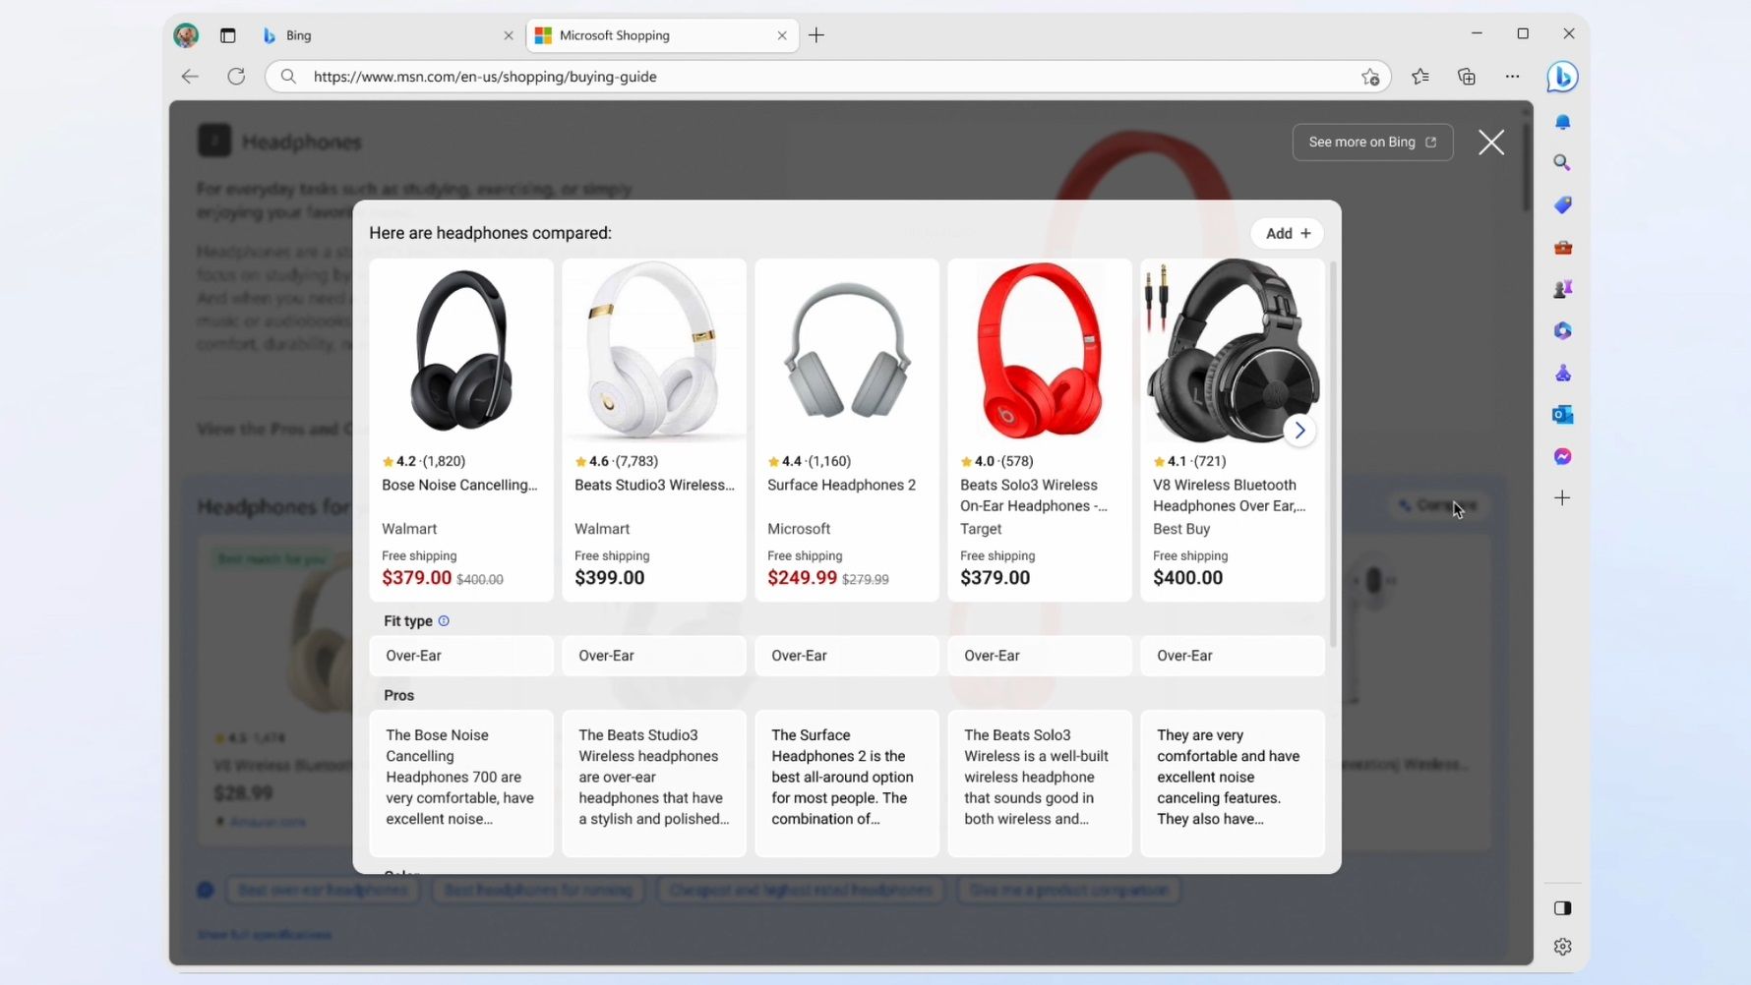
Task: Open the Shopping icon in the Edge sidebar
Action: pyautogui.click(x=1563, y=204)
